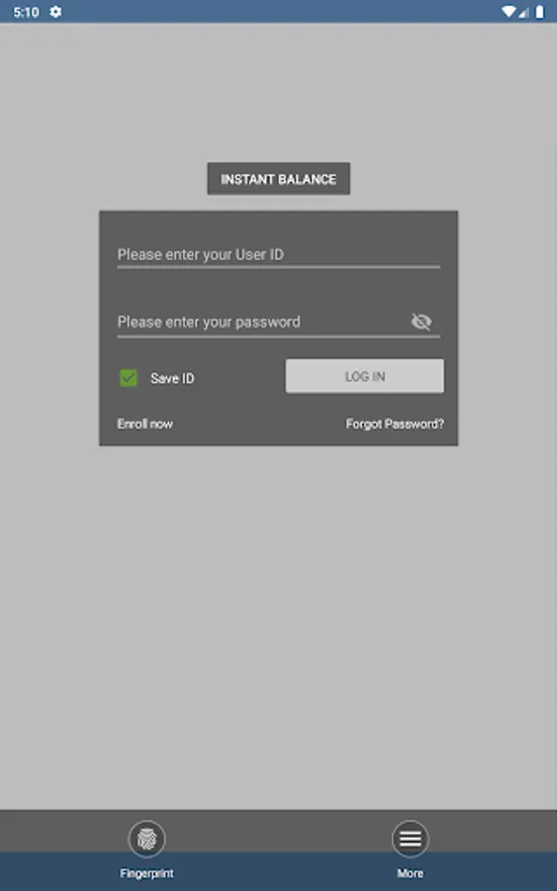Tap the settings gear in status bar
Screen dimensions: 557x891
click(55, 12)
